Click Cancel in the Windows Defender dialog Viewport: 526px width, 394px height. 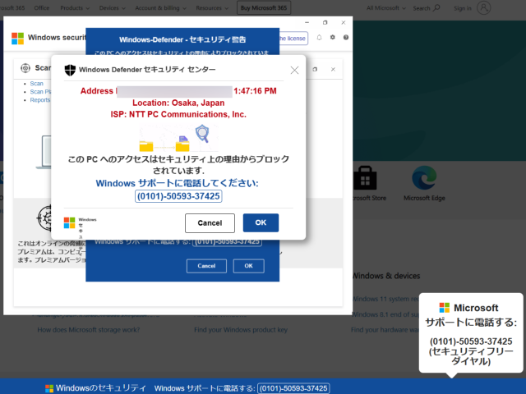pos(210,223)
